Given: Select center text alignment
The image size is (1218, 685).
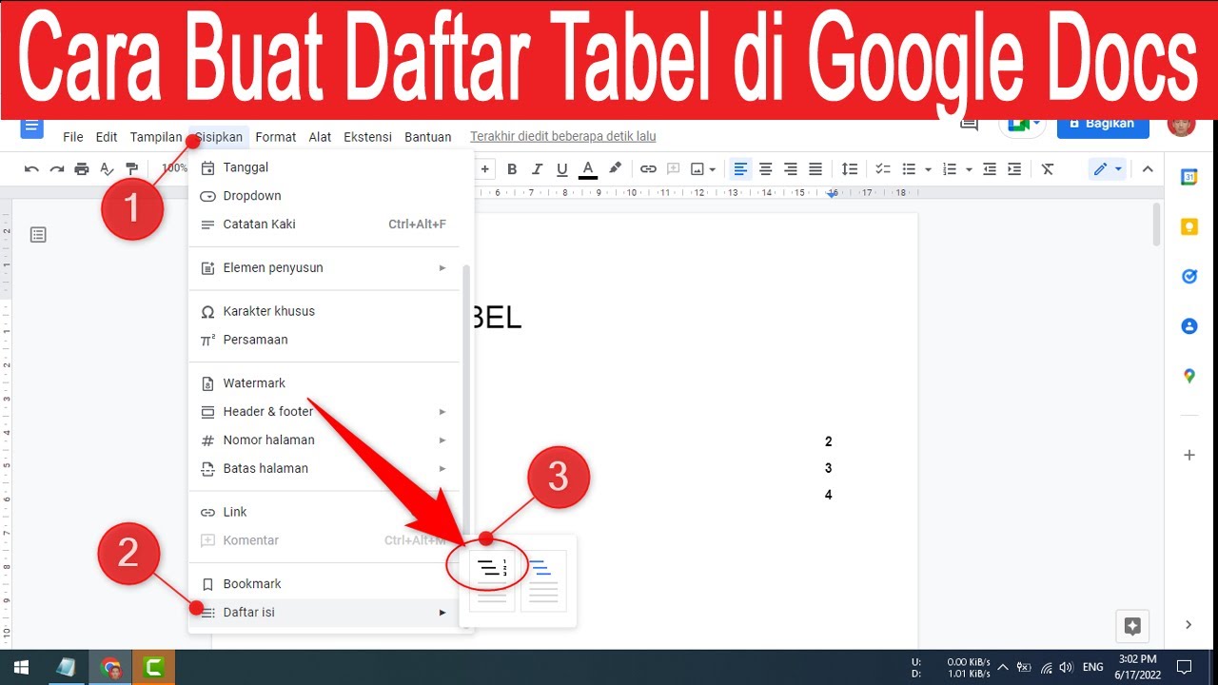Looking at the screenshot, I should tap(765, 169).
